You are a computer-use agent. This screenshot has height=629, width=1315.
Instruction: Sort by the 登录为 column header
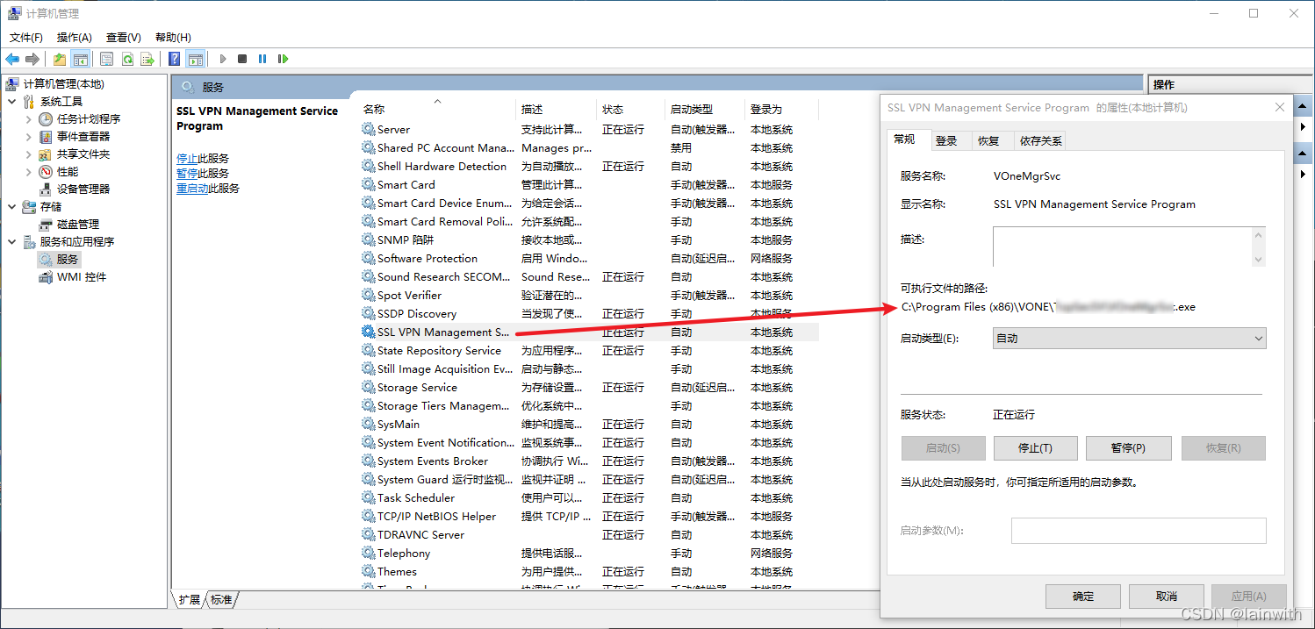point(781,110)
